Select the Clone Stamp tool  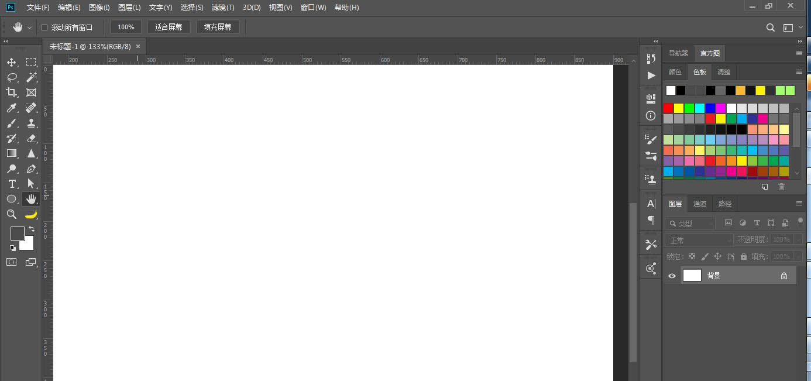pos(31,123)
